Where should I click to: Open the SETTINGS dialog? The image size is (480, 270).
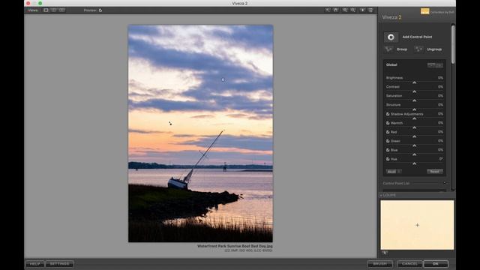point(59,264)
